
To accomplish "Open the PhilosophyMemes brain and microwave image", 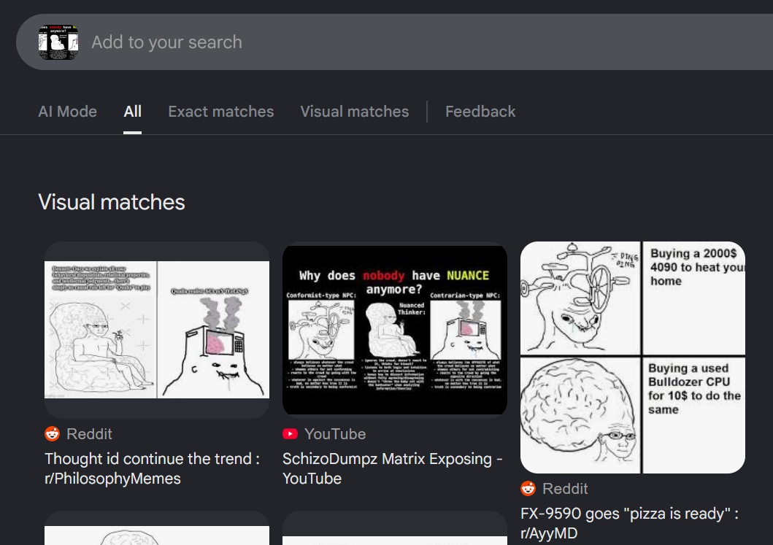I will coord(157,330).
